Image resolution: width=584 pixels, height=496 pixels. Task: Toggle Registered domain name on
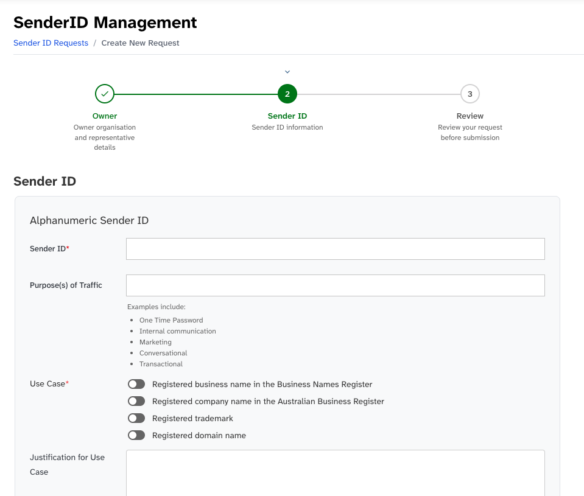136,435
